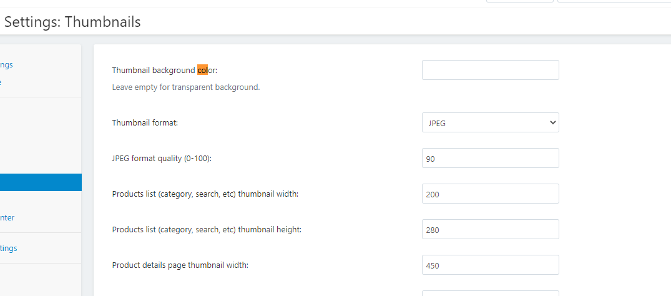The height and width of the screenshot is (296, 671).
Task: Click 'Products list (category, search, etc) thumbnail width:' label
Action: (205, 194)
